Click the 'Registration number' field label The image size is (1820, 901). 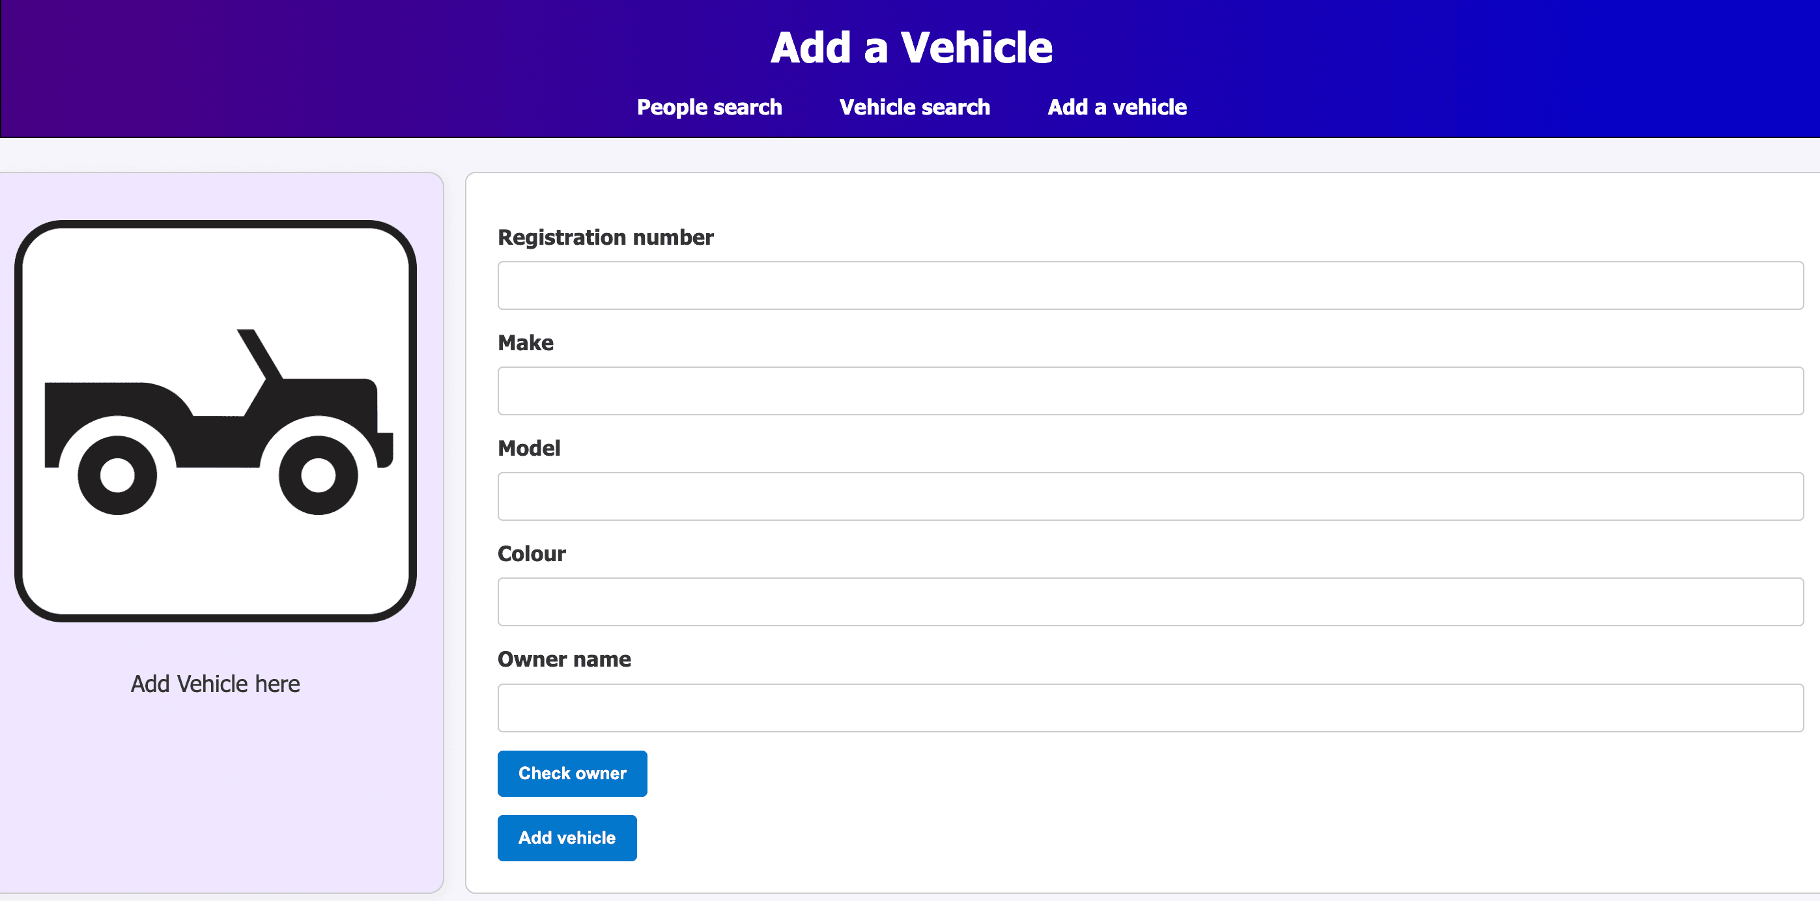click(x=606, y=237)
